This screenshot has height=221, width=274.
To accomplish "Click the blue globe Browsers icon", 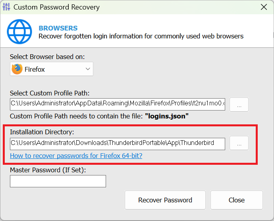I will (19, 32).
